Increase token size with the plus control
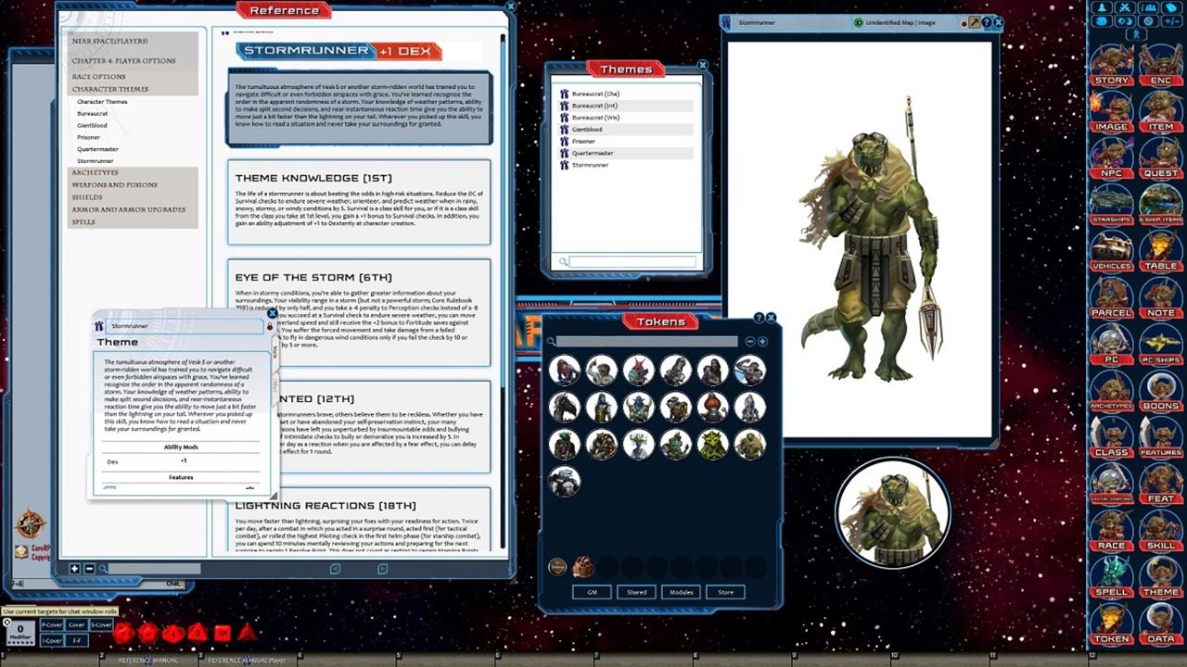Screen dimensions: 1187x667 click(x=763, y=341)
